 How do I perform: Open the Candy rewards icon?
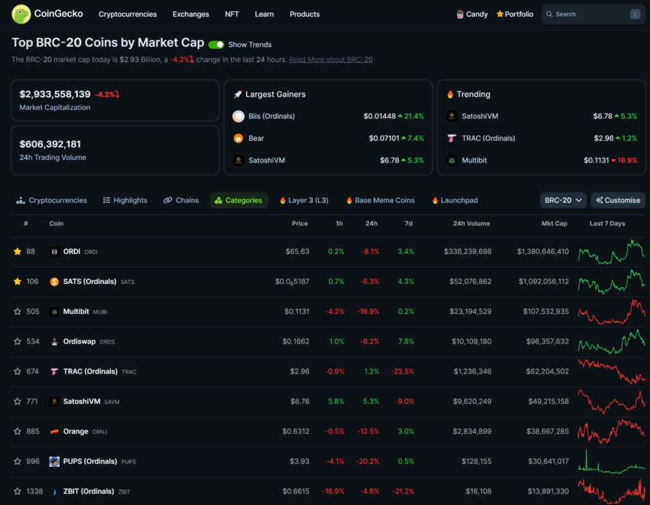click(x=460, y=14)
